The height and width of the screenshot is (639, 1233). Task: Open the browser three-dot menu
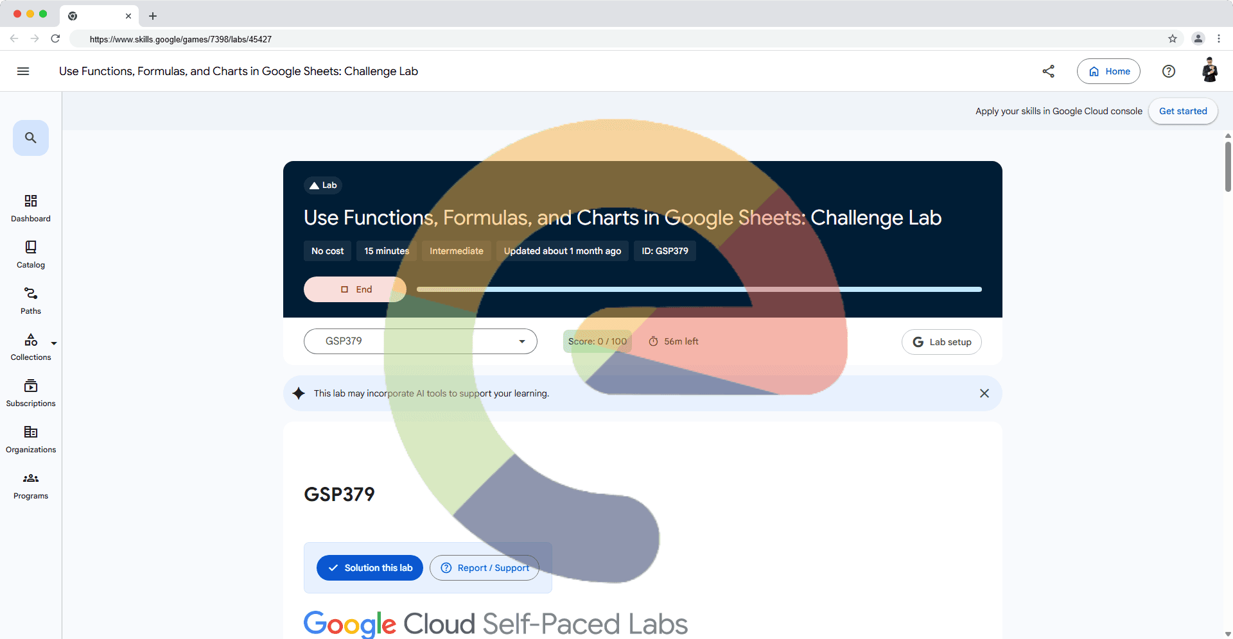pyautogui.click(x=1219, y=38)
